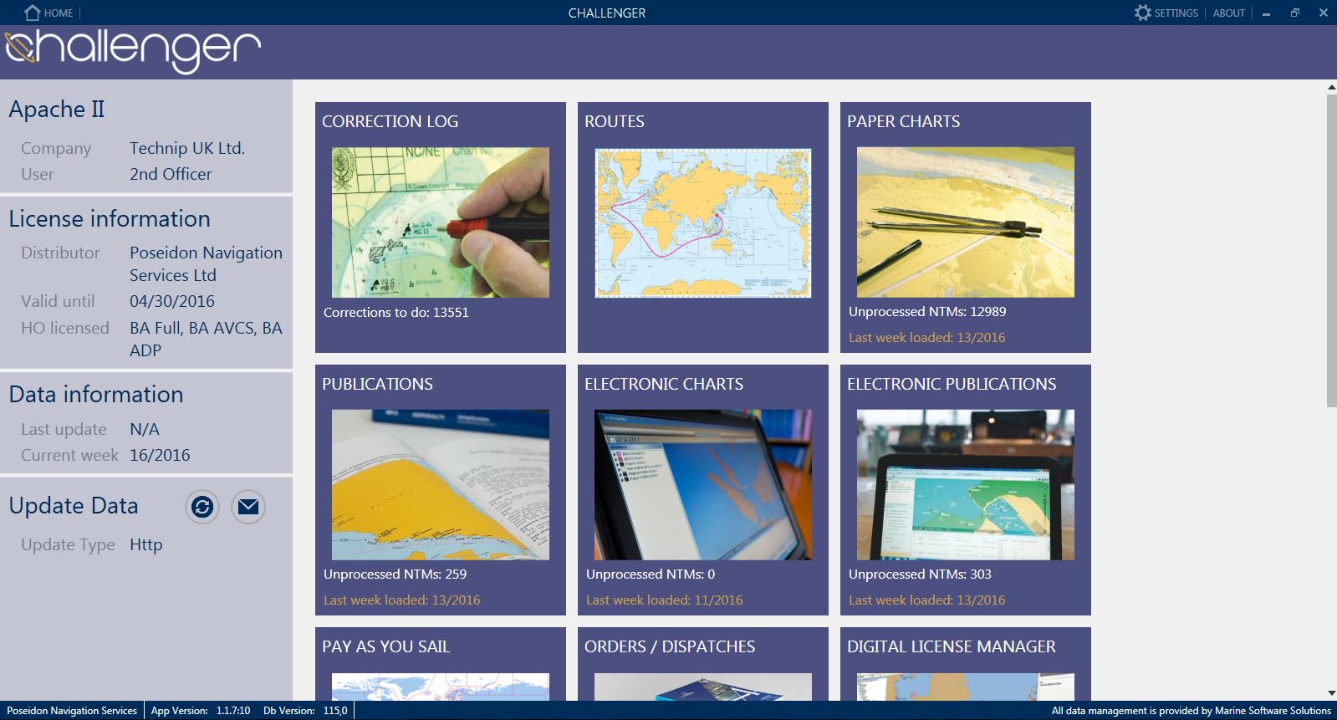Viewport: 1337px width, 720px height.
Task: Click 'Marine Software Solutions' status text
Action: pos(1273,711)
